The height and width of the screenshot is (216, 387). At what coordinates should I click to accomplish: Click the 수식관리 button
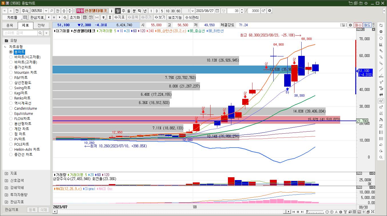click(x=192, y=17)
